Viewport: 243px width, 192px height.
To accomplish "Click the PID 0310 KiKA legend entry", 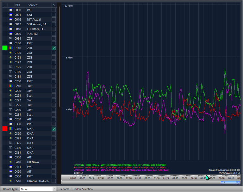I will coord(120,168).
